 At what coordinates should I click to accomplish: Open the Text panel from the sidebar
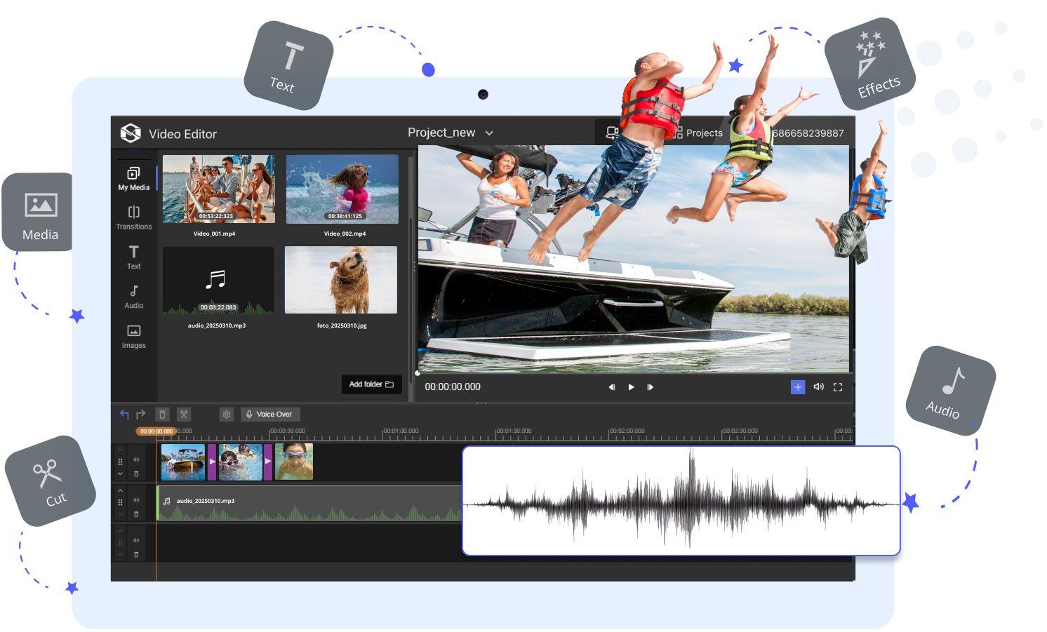(133, 257)
